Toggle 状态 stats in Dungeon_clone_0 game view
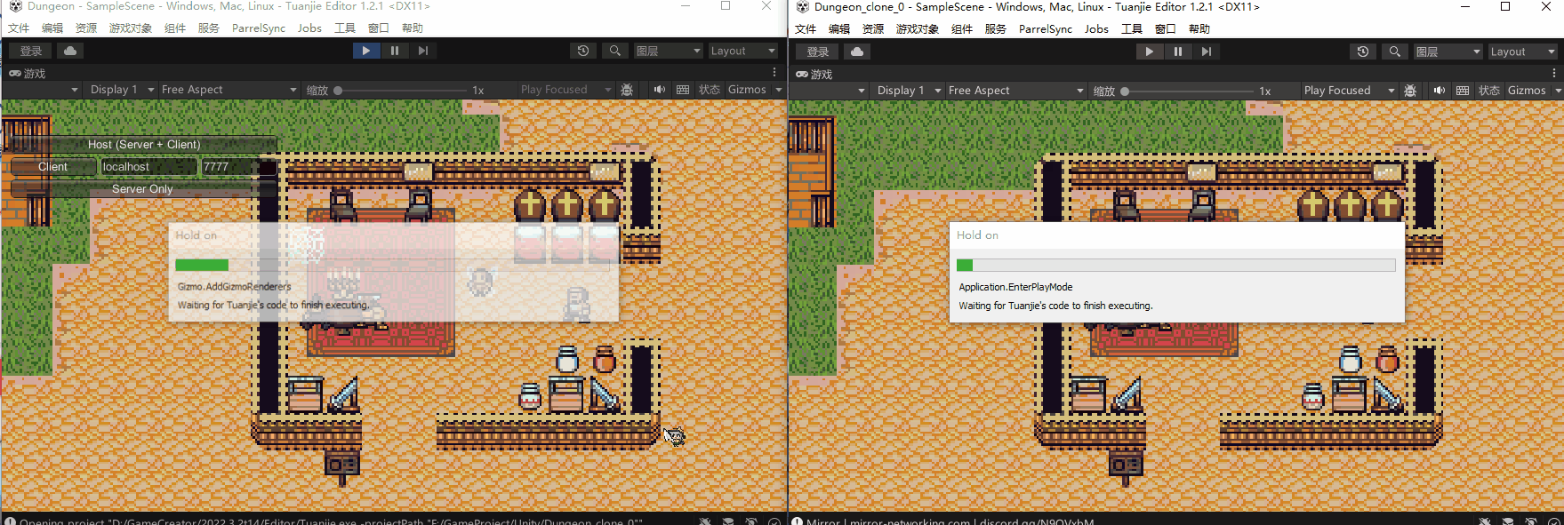The height and width of the screenshot is (525, 1564). point(1489,91)
